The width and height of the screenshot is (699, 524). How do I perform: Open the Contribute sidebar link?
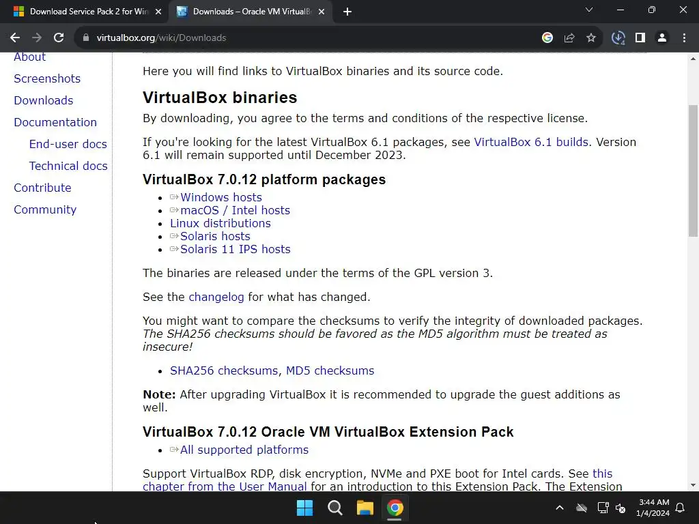(42, 188)
